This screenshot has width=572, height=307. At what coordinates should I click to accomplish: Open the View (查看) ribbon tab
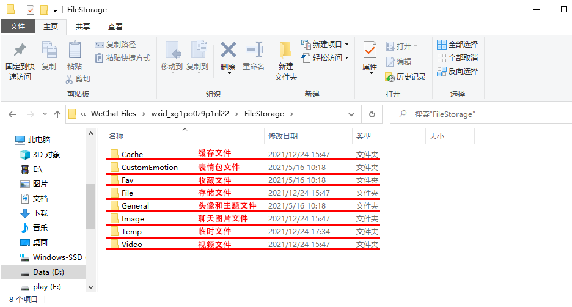116,27
